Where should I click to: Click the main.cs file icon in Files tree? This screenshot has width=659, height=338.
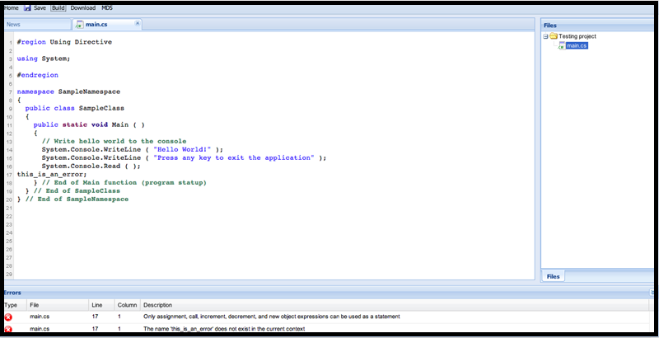coord(562,46)
